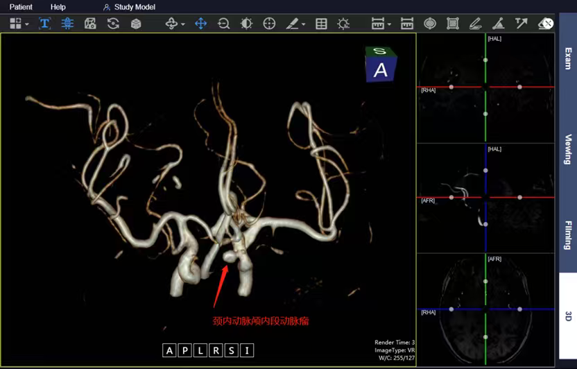The height and width of the screenshot is (369, 577).
Task: Activate the pan move tool
Action: 200,24
